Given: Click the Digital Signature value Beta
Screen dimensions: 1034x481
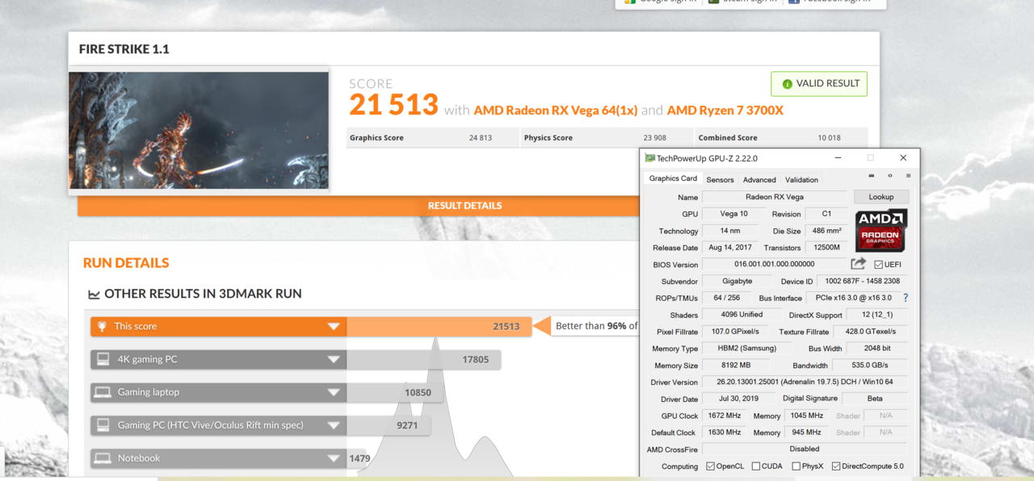Looking at the screenshot, I should click(x=874, y=399).
